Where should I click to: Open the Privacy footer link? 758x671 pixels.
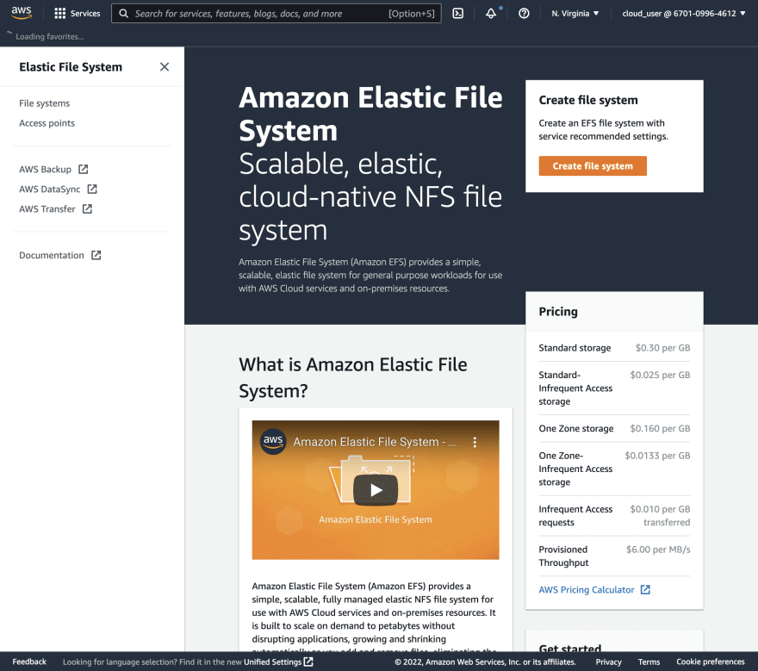(609, 662)
